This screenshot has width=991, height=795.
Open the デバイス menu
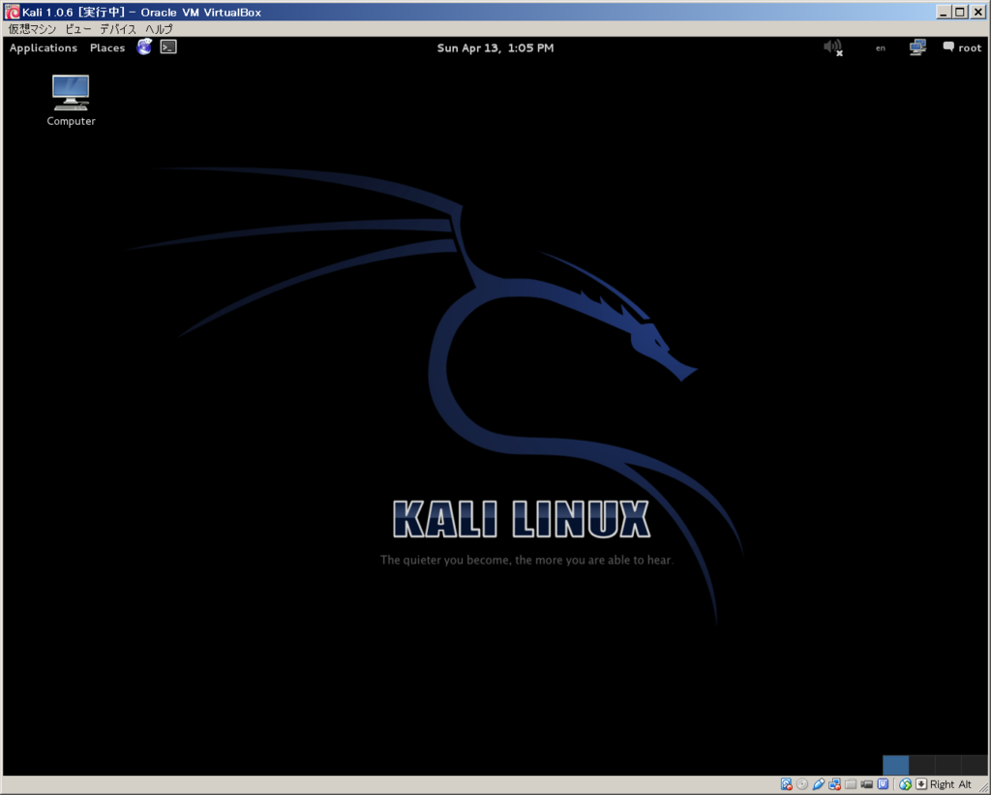[118, 29]
